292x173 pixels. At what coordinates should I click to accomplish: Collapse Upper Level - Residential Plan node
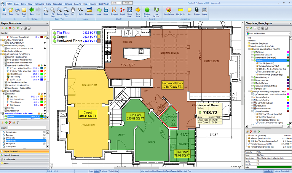(3, 66)
